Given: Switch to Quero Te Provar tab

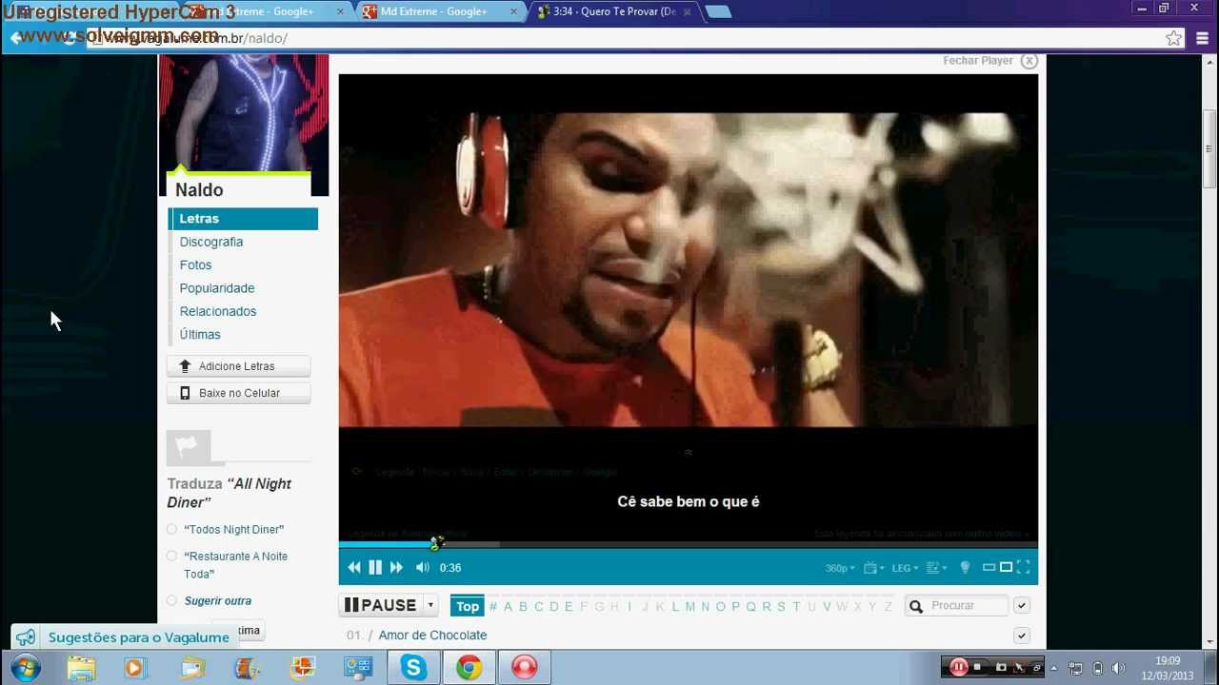Looking at the screenshot, I should [614, 11].
